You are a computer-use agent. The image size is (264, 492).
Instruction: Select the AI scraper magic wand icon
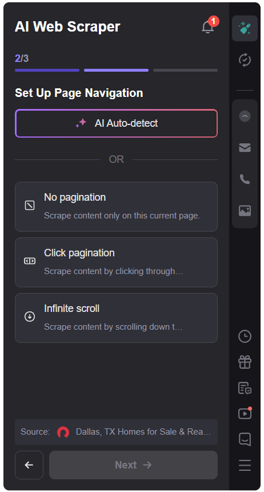(245, 28)
